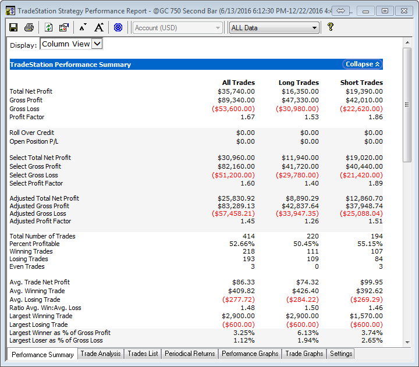The width and height of the screenshot is (419, 367).
Task: Click the Print report icon
Action: (x=29, y=27)
